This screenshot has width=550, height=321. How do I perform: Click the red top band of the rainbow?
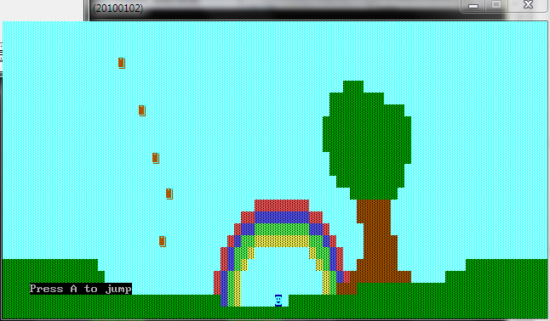282,206
